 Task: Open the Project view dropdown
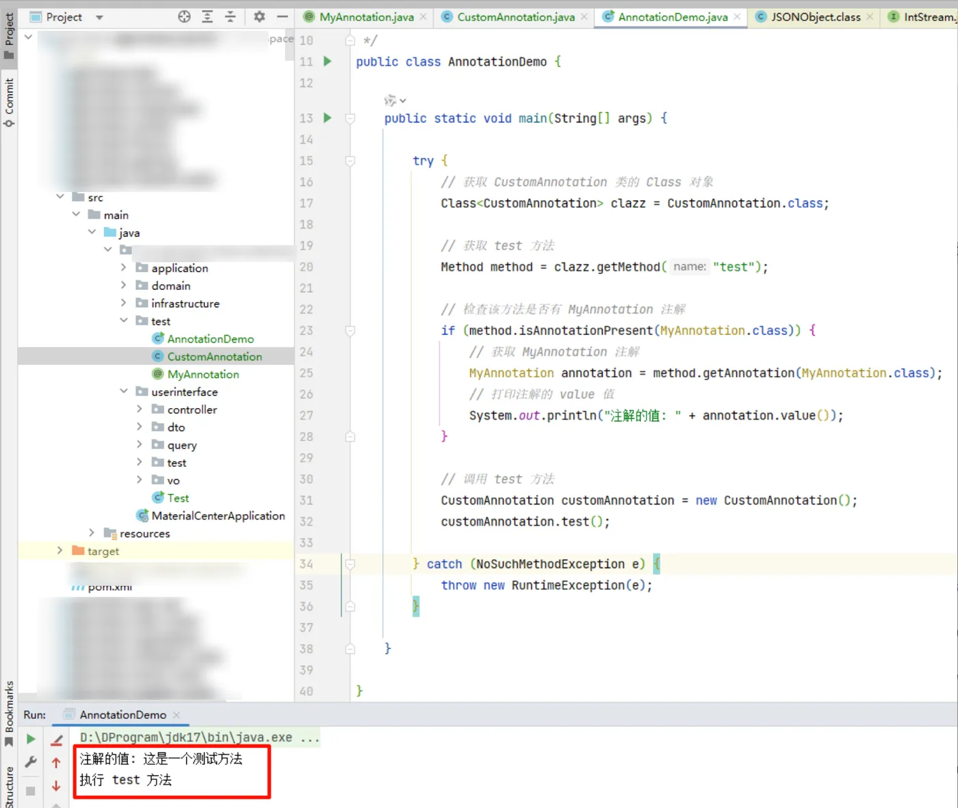[99, 17]
